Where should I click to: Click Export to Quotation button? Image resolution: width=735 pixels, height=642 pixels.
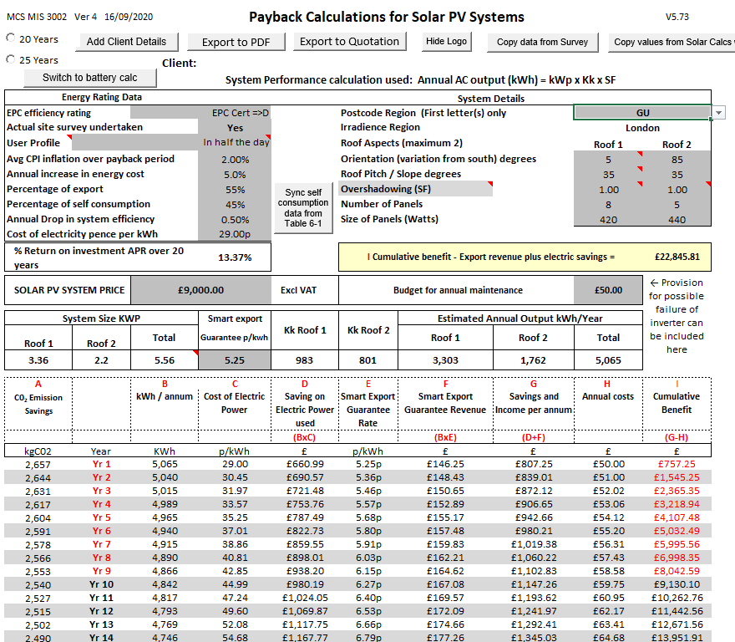pos(349,42)
